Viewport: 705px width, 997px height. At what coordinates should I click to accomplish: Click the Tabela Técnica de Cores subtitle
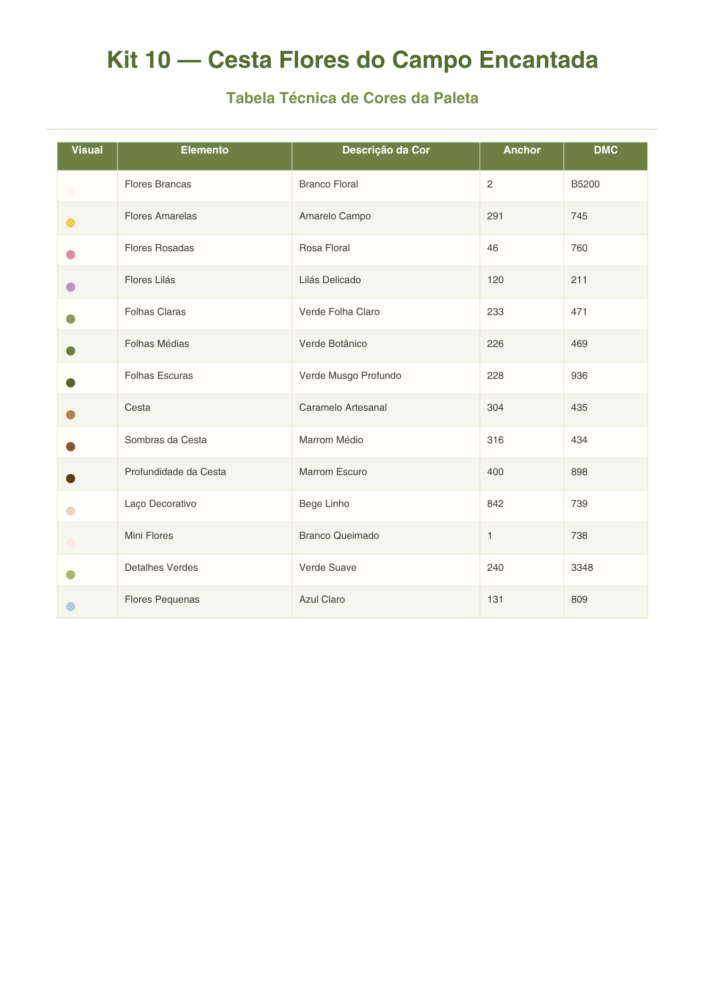coord(352,98)
